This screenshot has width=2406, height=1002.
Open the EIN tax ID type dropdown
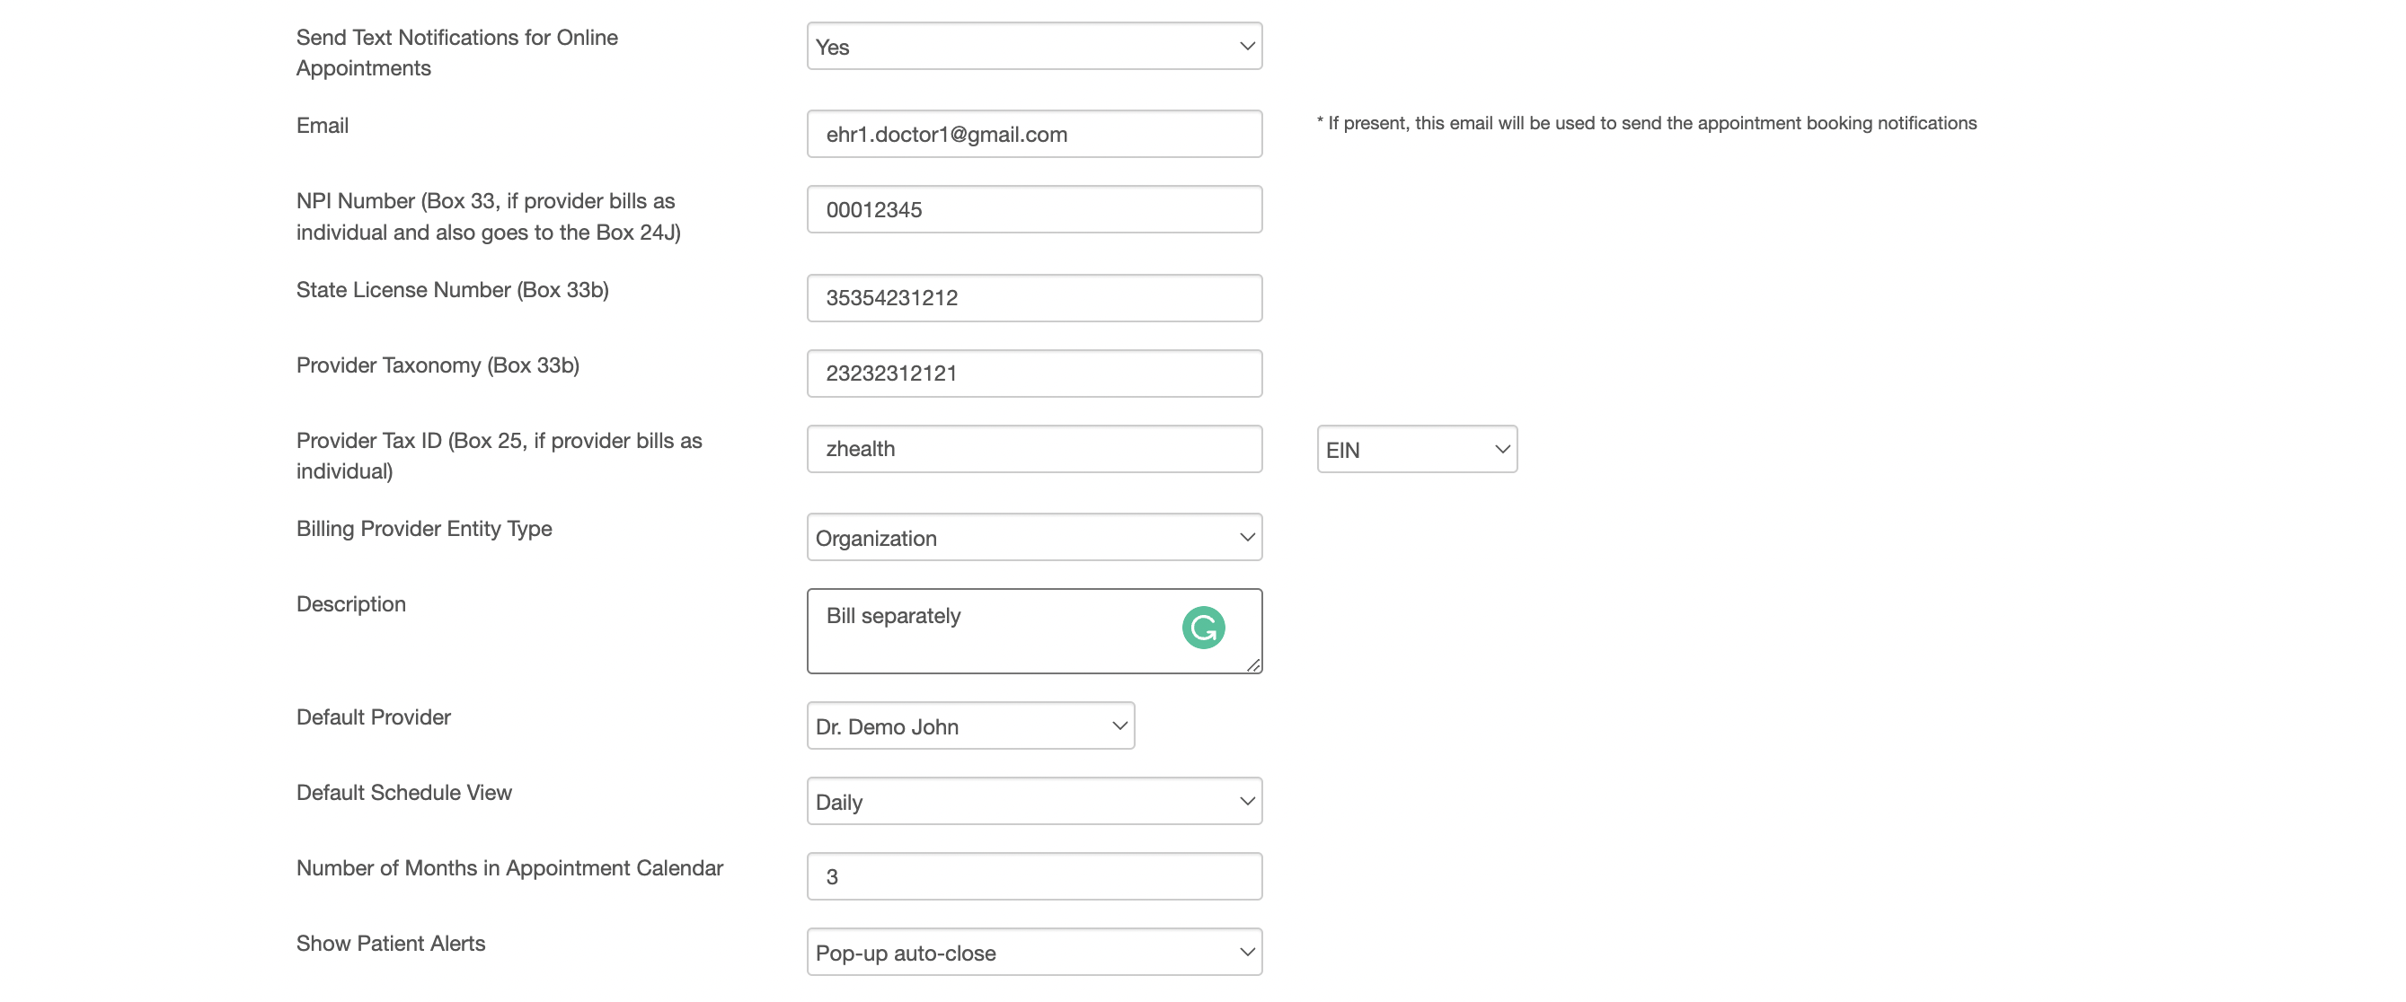tap(1417, 449)
